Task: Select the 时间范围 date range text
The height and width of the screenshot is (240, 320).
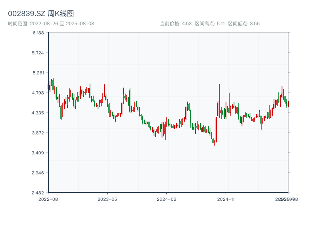Action: click(51, 24)
